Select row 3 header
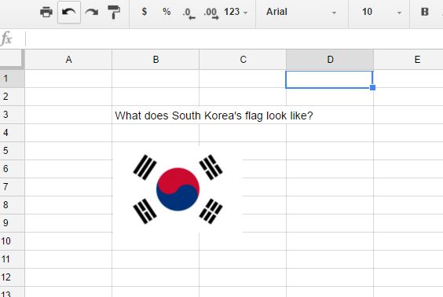This screenshot has height=297, width=443. click(12, 115)
